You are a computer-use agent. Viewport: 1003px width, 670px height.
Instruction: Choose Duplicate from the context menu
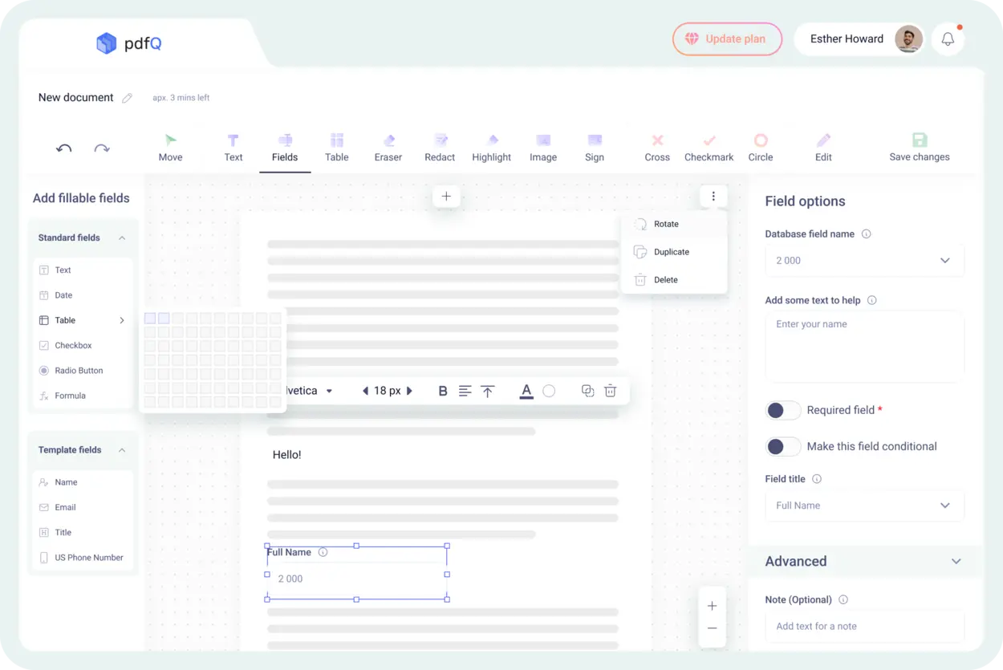(671, 251)
